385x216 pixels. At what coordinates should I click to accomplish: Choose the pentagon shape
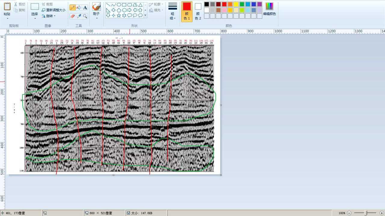(119, 10)
